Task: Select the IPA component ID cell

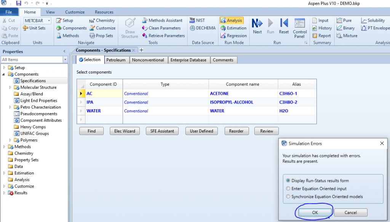Action: (x=104, y=102)
